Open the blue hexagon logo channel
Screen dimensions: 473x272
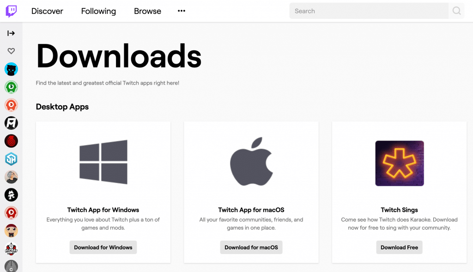(x=11, y=159)
